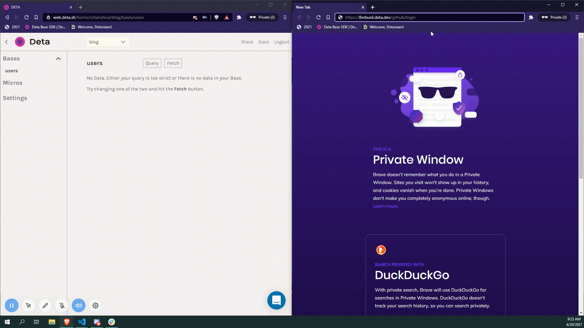Open extensions puzzle icon in right window

coord(531,17)
